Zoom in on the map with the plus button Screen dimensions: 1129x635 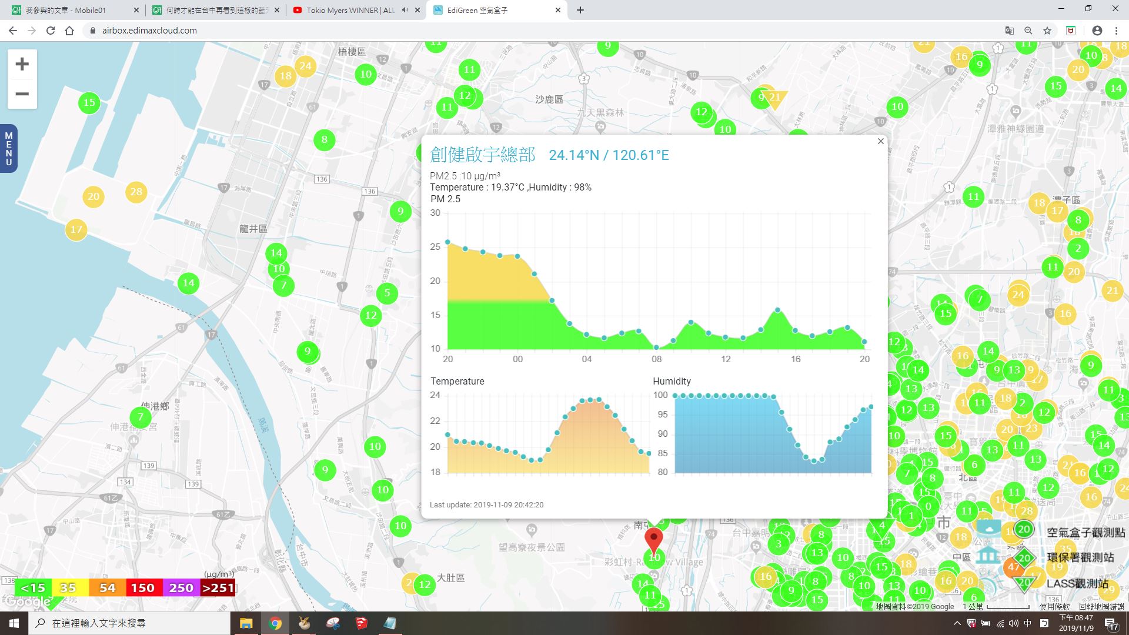pos(22,64)
